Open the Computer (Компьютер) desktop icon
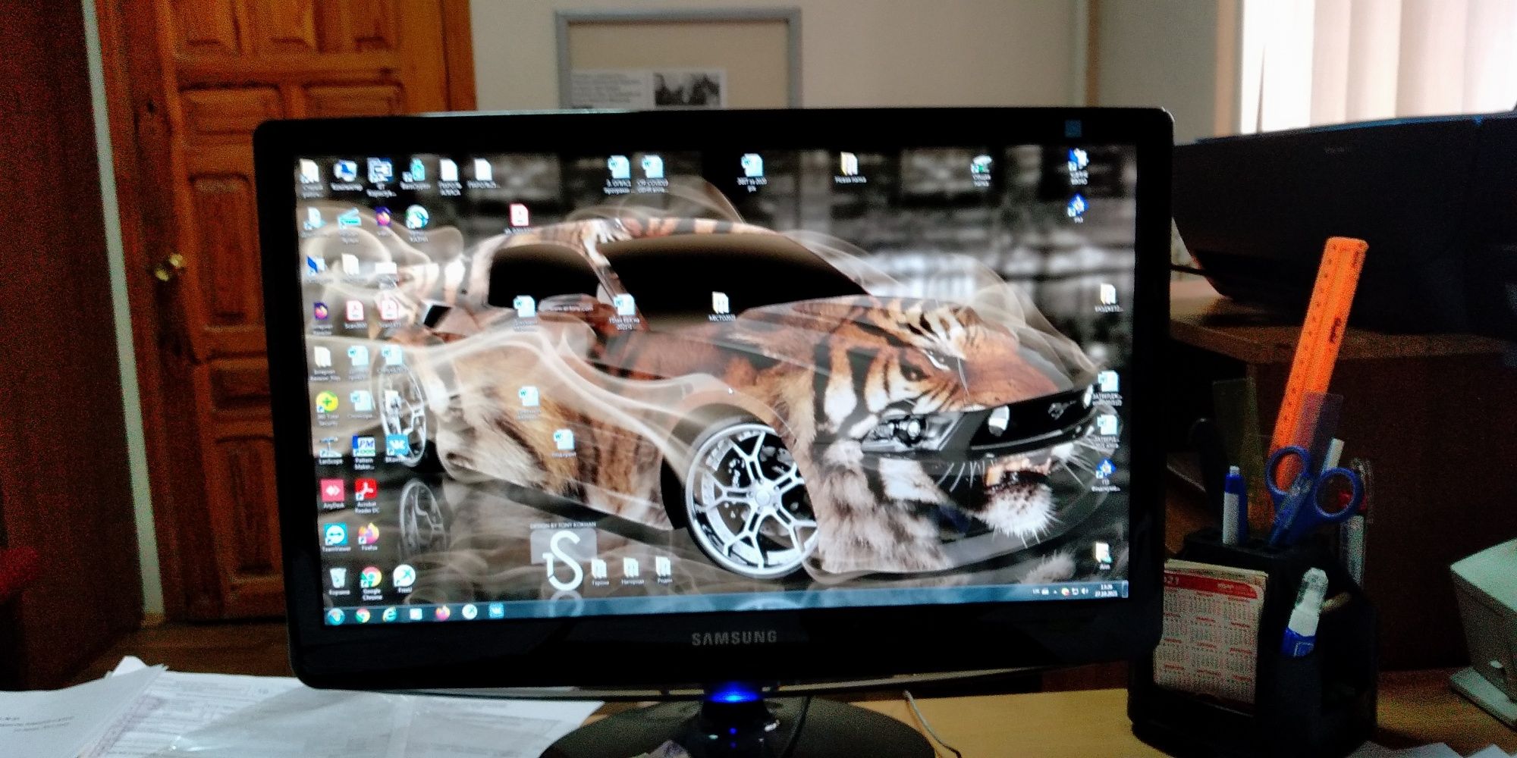This screenshot has width=1517, height=758. (x=346, y=174)
